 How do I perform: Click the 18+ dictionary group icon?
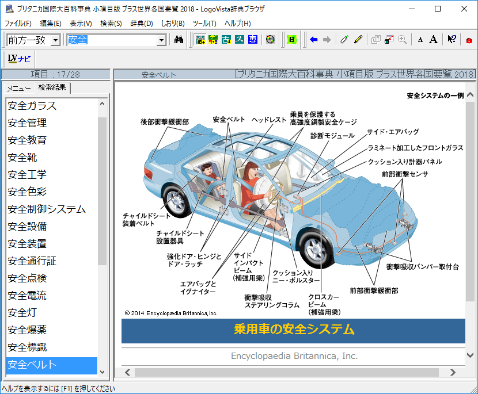click(x=200, y=40)
